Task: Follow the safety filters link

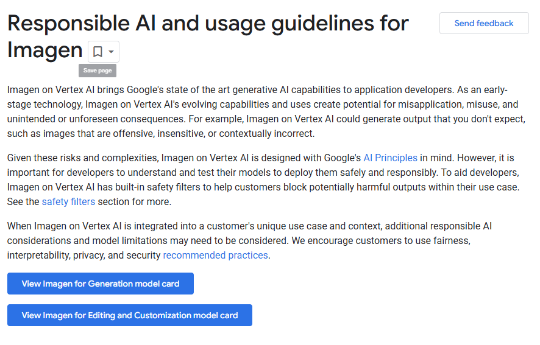Action: tap(68, 201)
